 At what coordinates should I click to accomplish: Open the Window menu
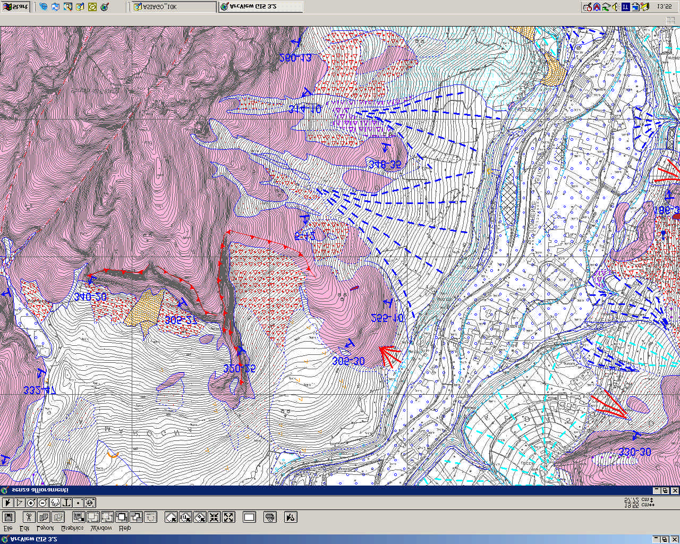click(x=101, y=529)
